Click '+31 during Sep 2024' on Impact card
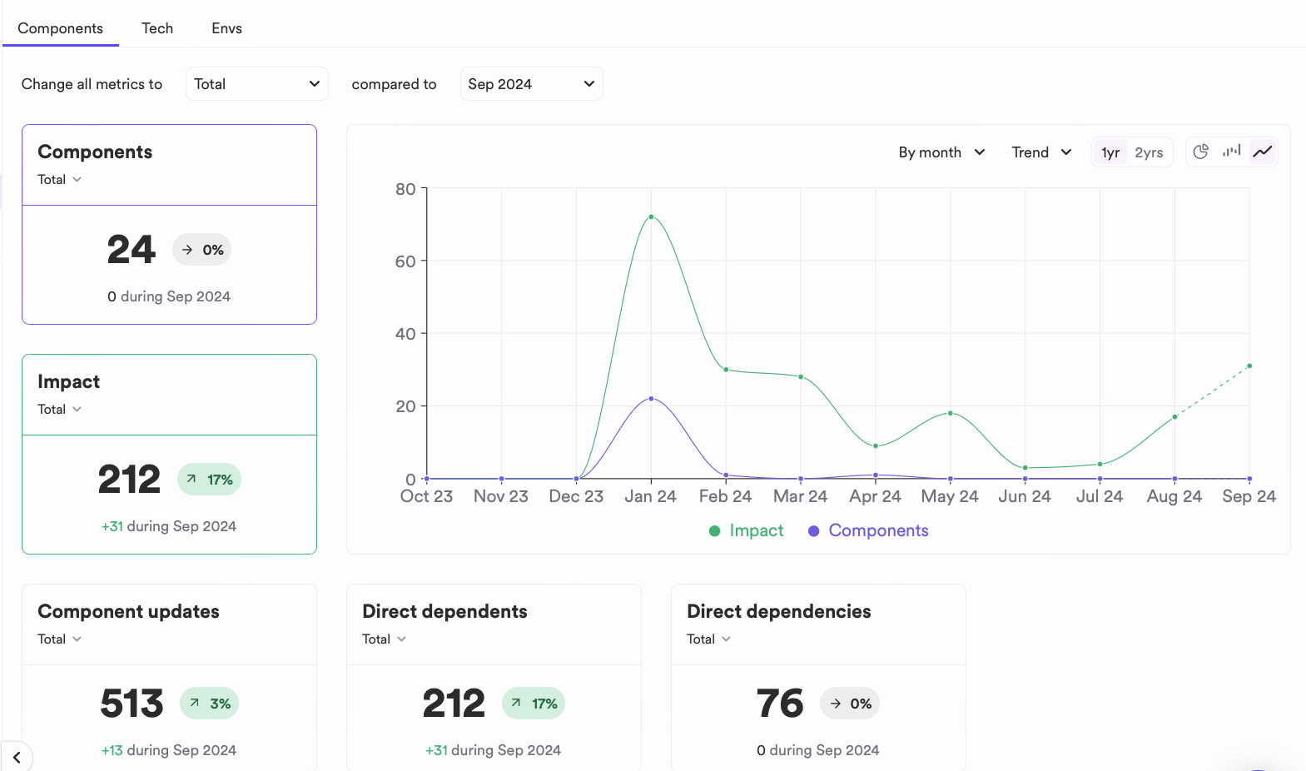Viewport: 1306px width, 771px height. point(169,526)
